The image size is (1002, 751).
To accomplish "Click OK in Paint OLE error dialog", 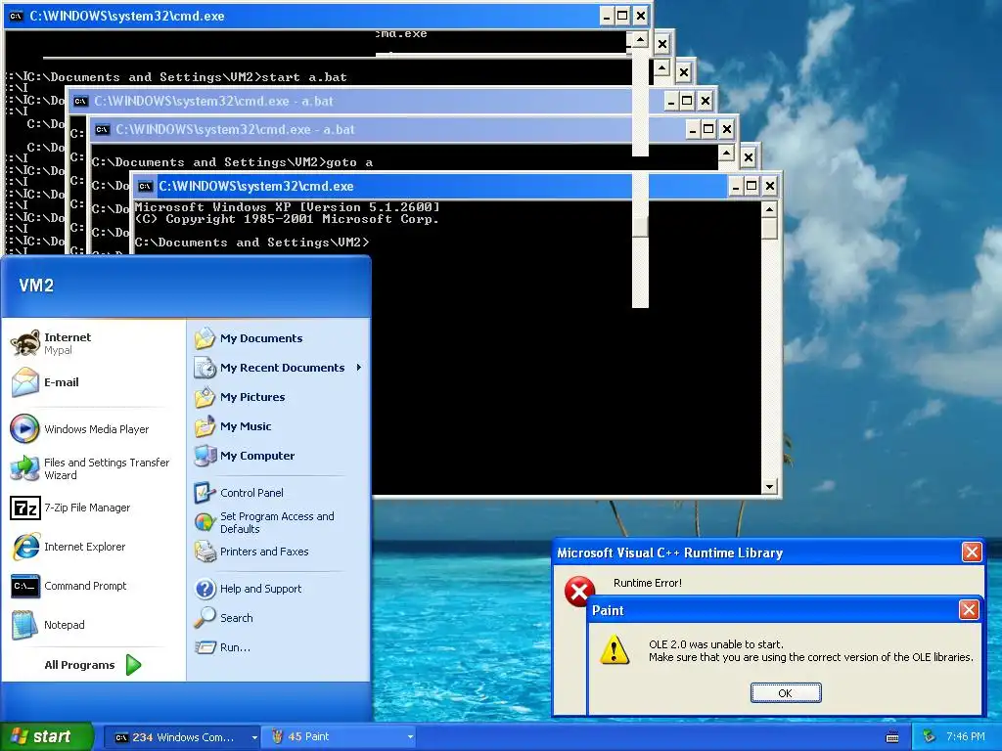I will tap(786, 693).
